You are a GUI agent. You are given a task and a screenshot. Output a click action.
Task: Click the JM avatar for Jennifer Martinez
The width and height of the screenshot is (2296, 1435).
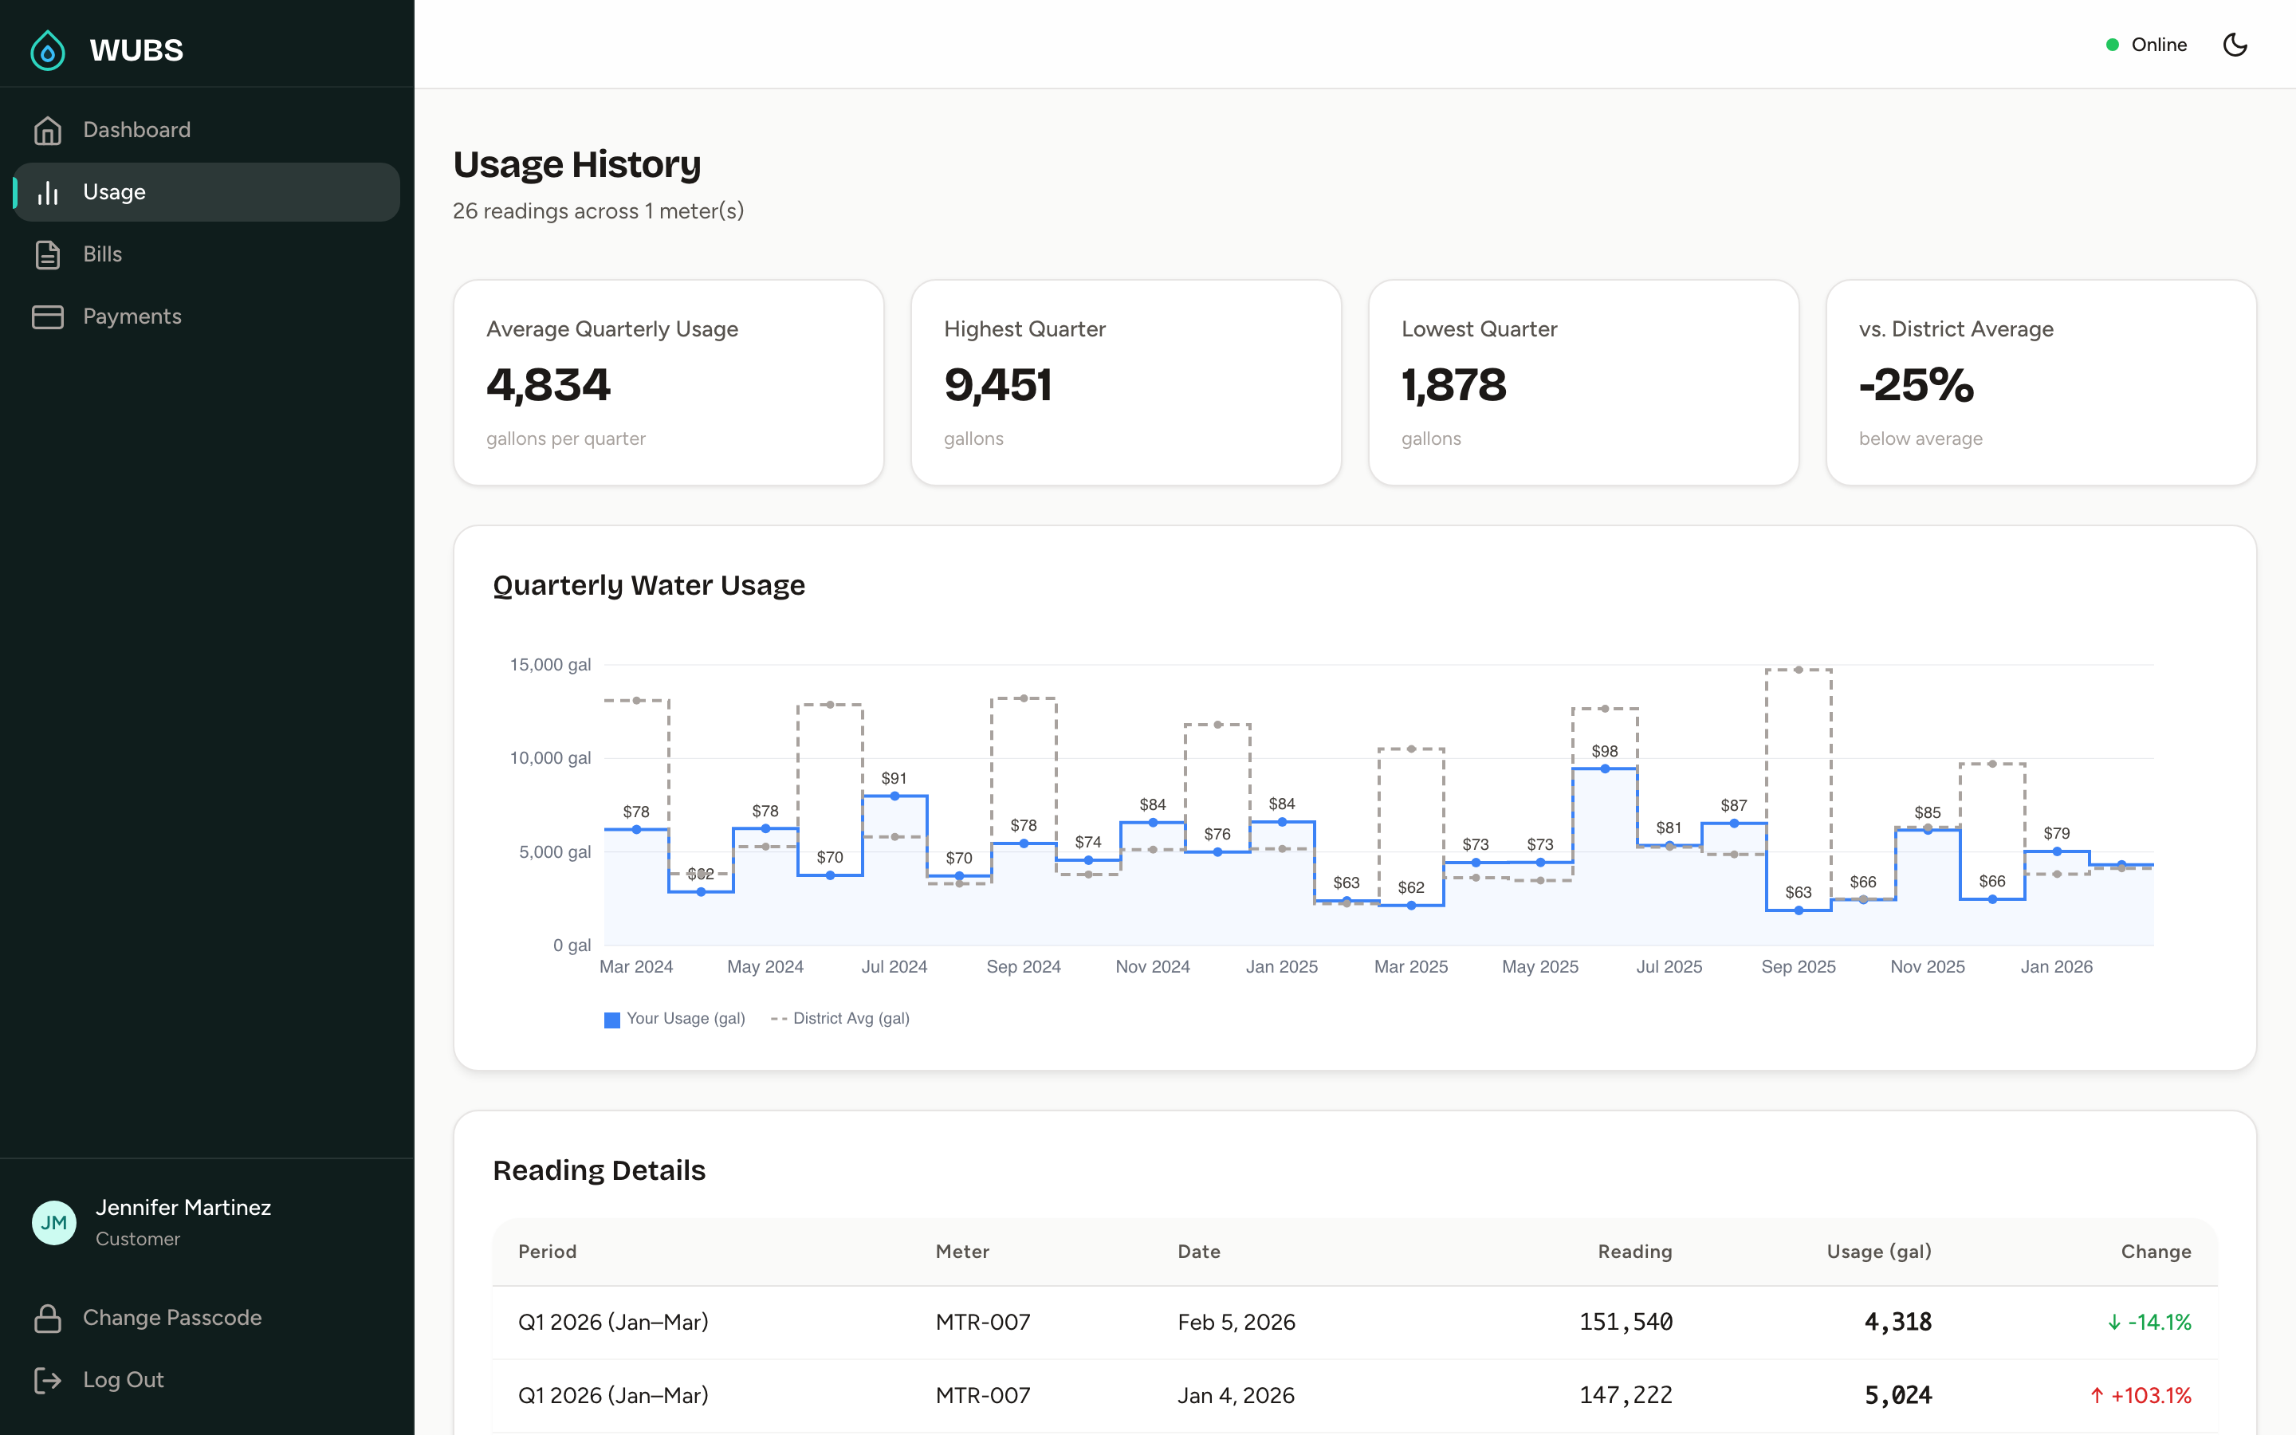coord(54,1222)
